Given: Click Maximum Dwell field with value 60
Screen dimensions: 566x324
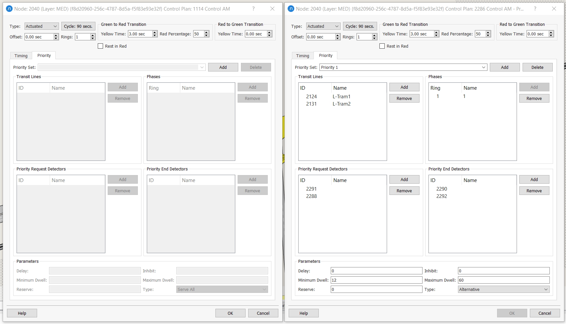Looking at the screenshot, I should (503, 280).
